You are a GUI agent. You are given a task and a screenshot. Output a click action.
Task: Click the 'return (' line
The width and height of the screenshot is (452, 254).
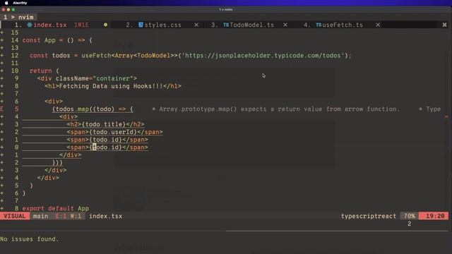tap(44, 71)
